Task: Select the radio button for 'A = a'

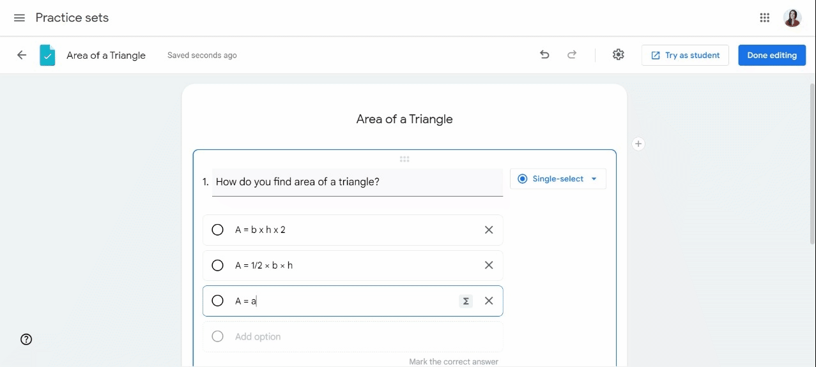Action: point(217,301)
